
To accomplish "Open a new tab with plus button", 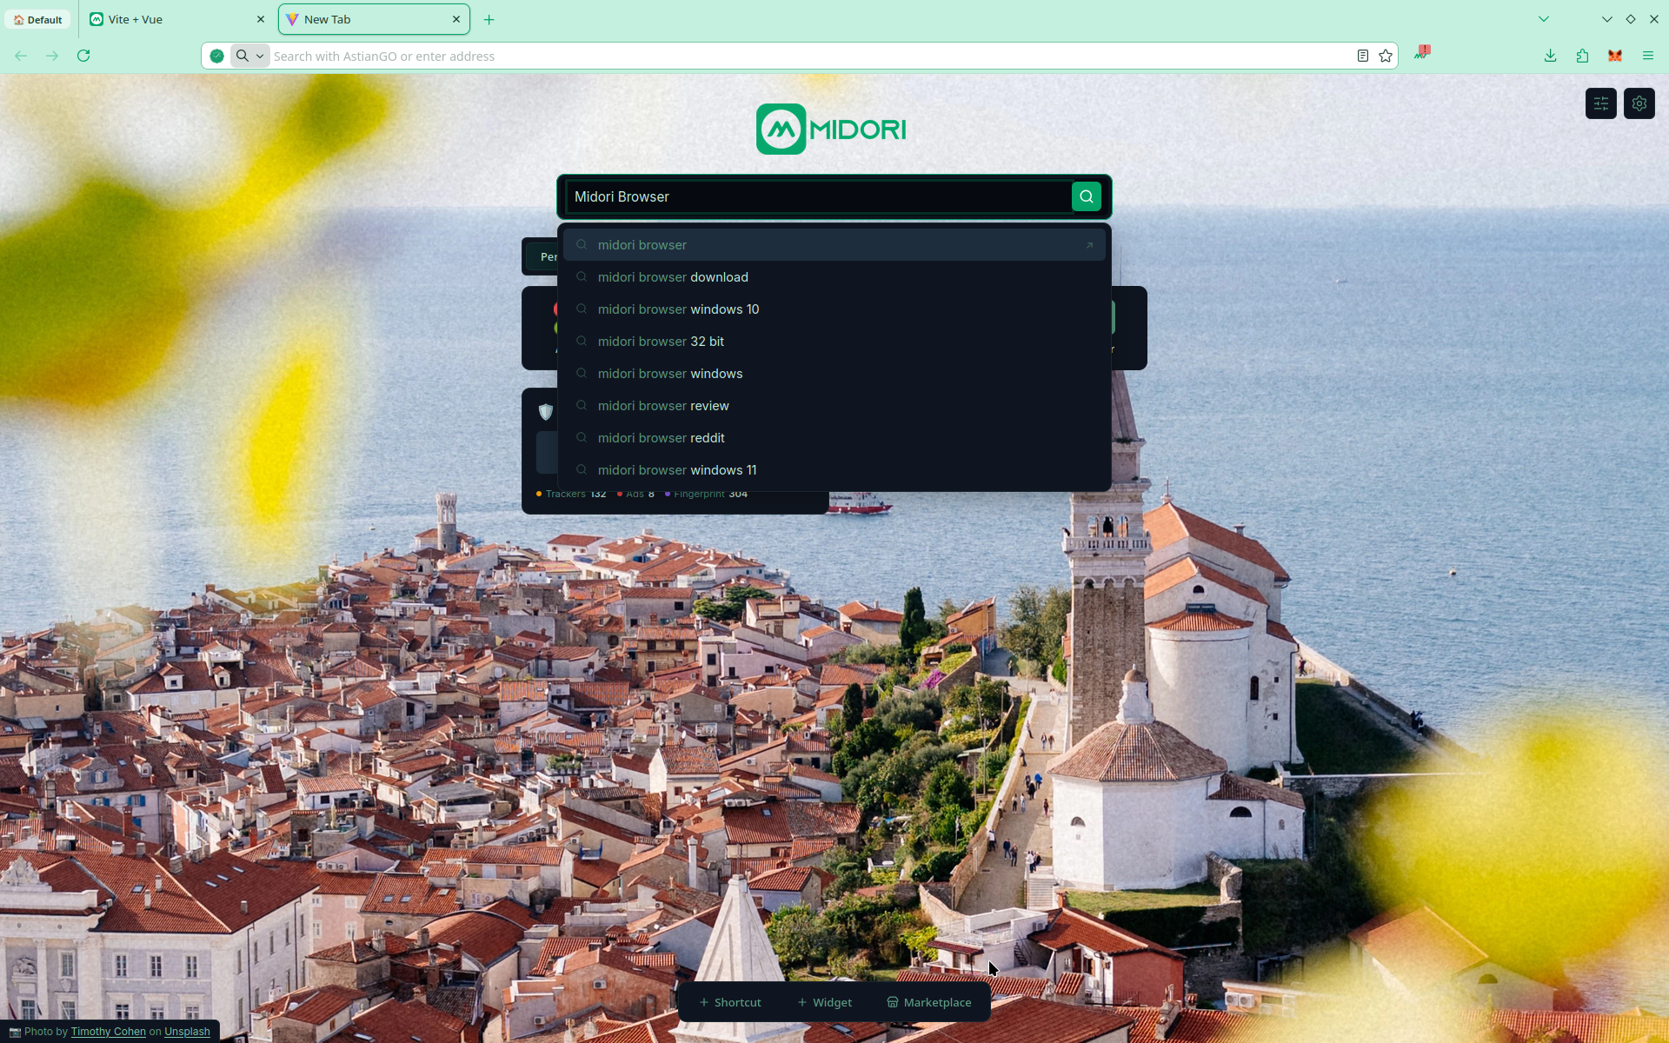I will [x=489, y=19].
